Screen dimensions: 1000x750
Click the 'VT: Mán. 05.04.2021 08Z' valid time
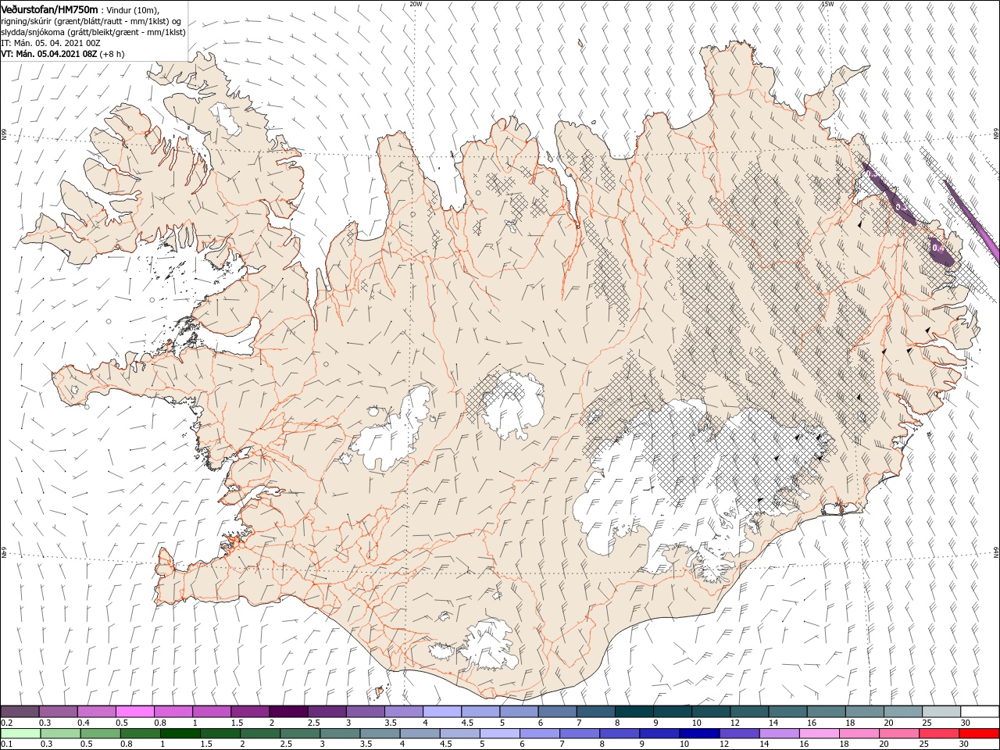click(x=48, y=54)
